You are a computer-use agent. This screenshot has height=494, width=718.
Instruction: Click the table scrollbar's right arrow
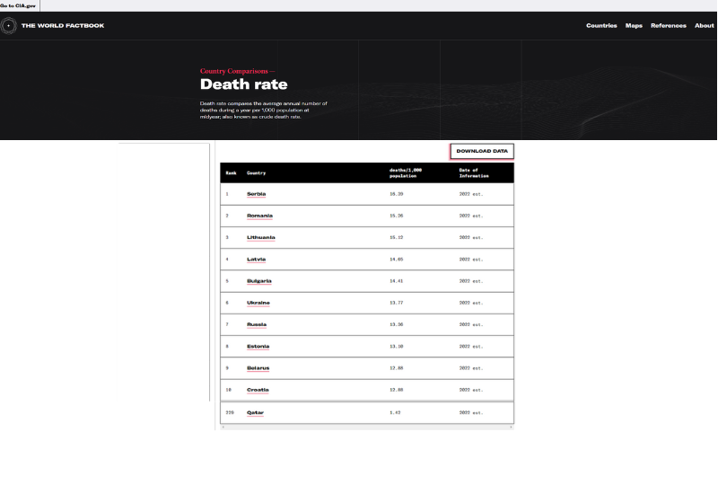512,428
